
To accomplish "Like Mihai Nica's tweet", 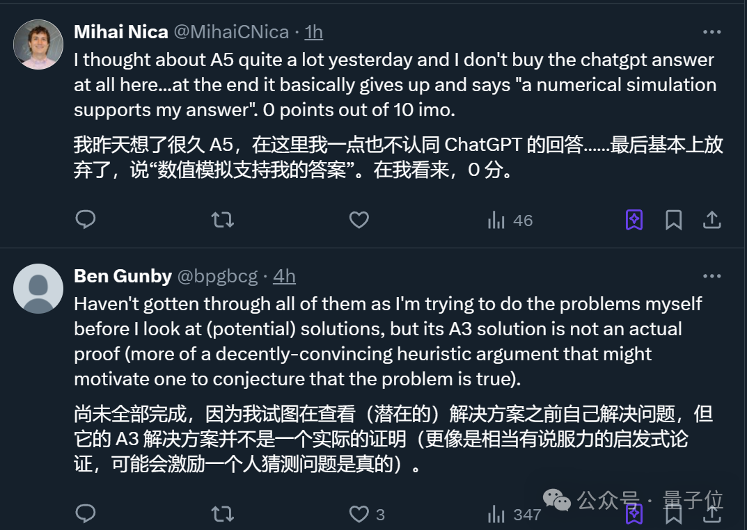I will (359, 220).
